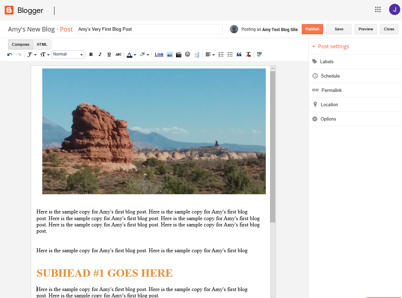
Task: Toggle bold formatting
Action: (91, 54)
